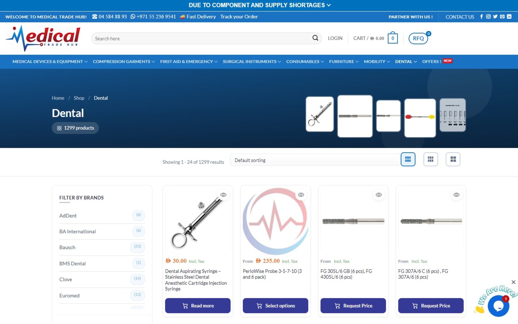Click the search magnifier icon
This screenshot has width=518, height=324.
pyautogui.click(x=315, y=38)
